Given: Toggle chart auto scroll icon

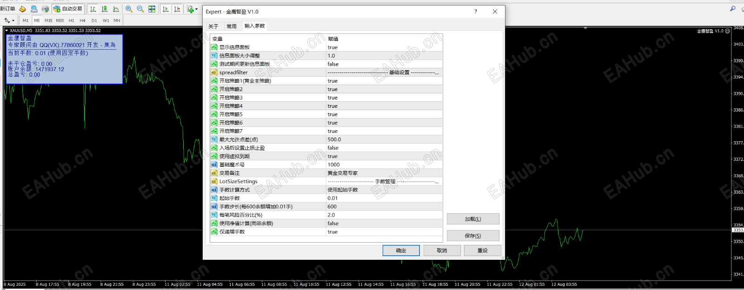Looking at the screenshot, I should pyautogui.click(x=166, y=9).
